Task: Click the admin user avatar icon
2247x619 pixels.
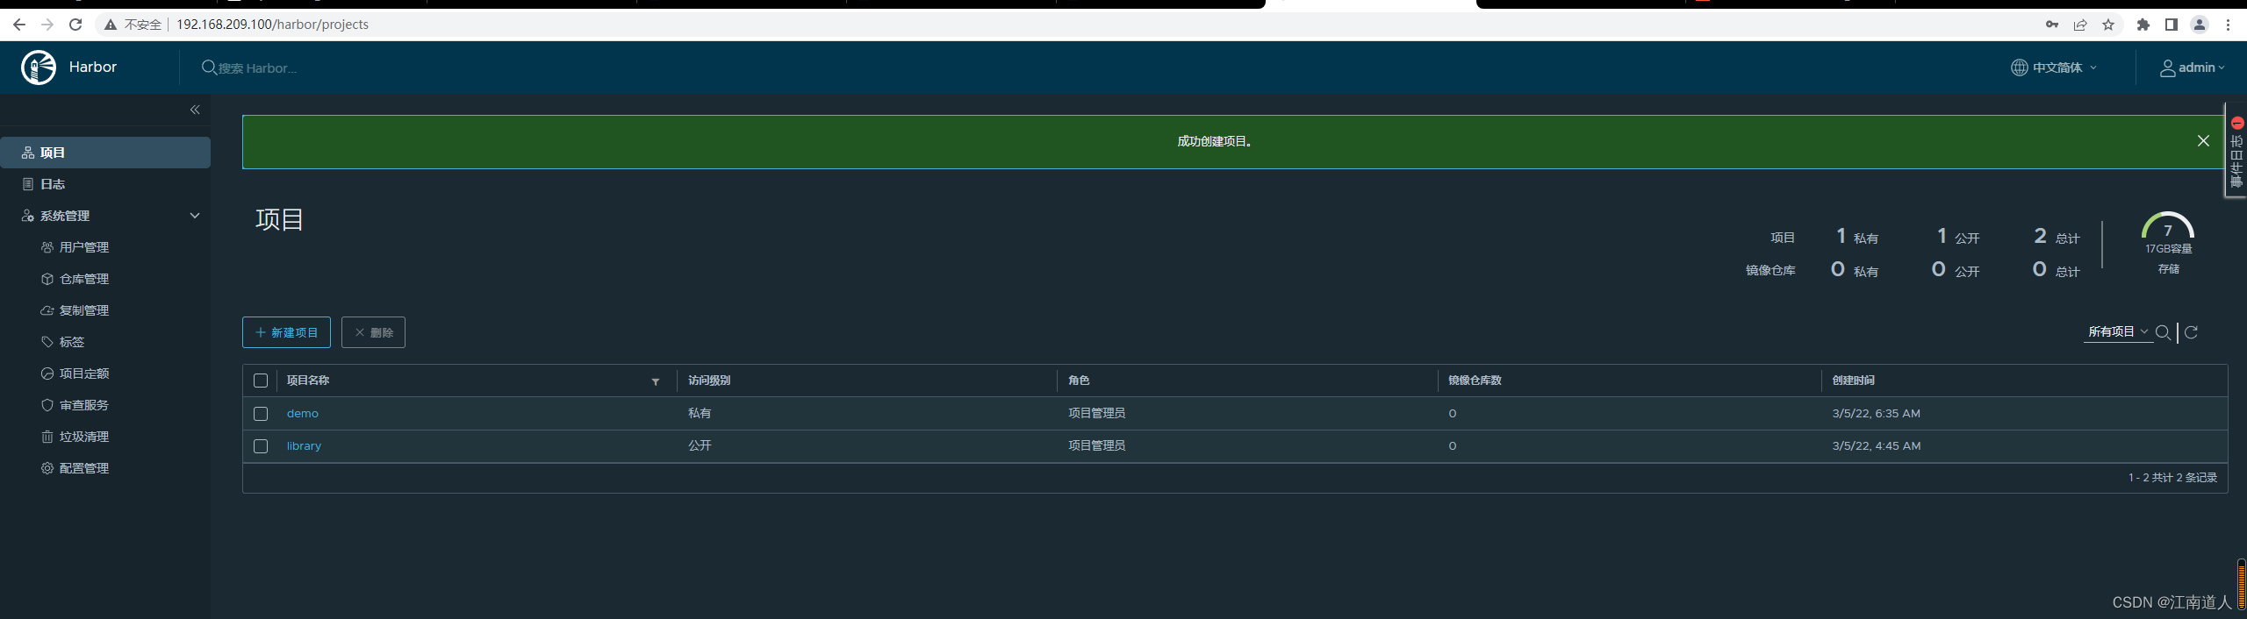Action: pyautogui.click(x=2167, y=68)
